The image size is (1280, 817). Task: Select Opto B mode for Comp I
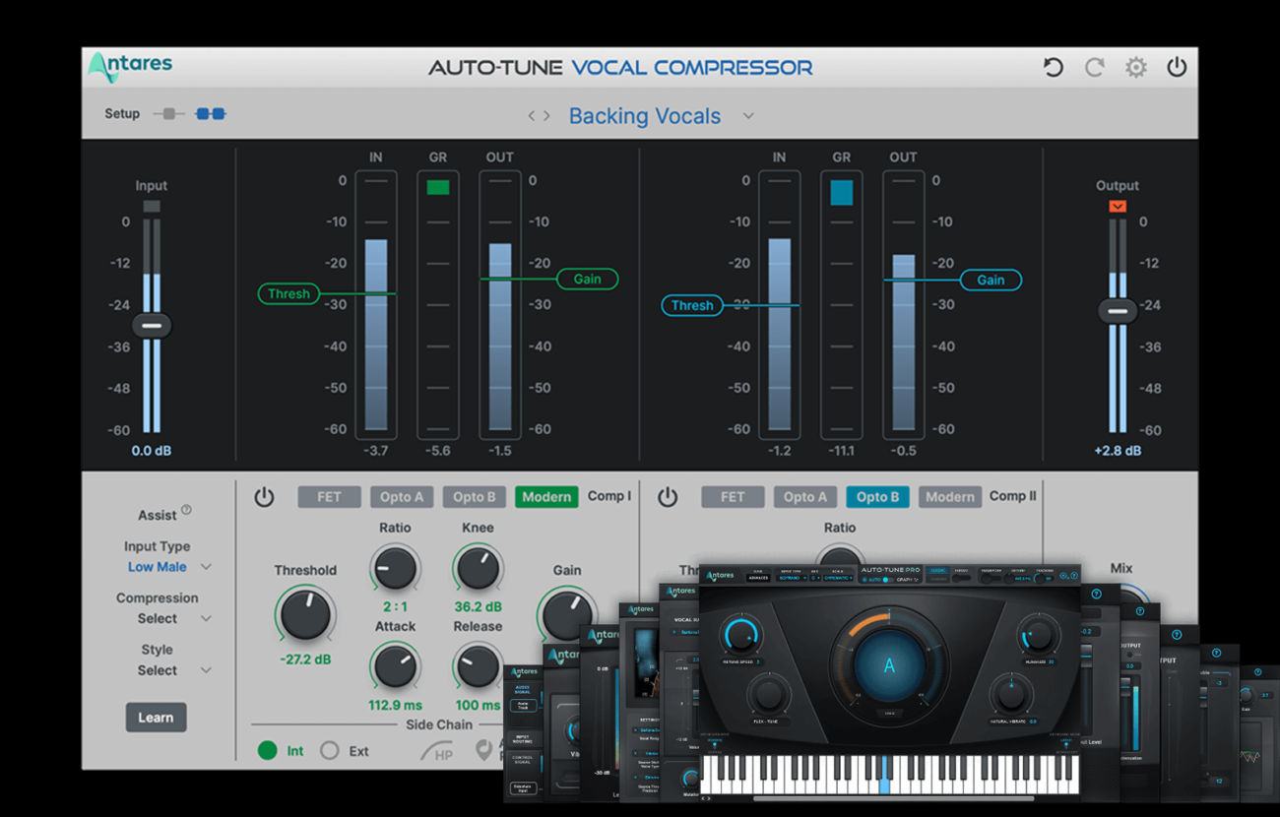click(x=474, y=497)
